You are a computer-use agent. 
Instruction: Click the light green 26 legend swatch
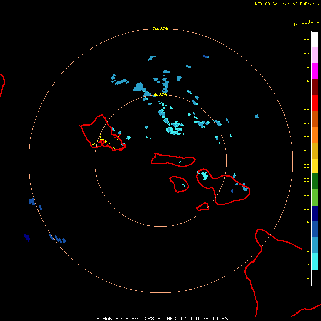[315, 198]
